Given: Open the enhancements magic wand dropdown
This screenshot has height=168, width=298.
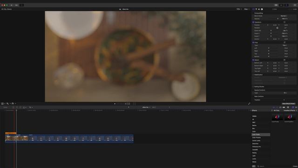Looking at the screenshot, I should pos(8,104).
